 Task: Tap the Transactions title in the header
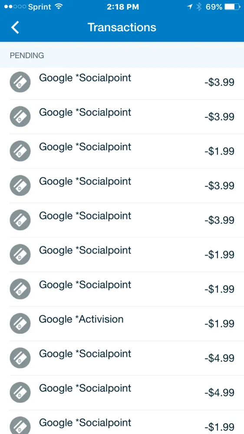pos(122,27)
